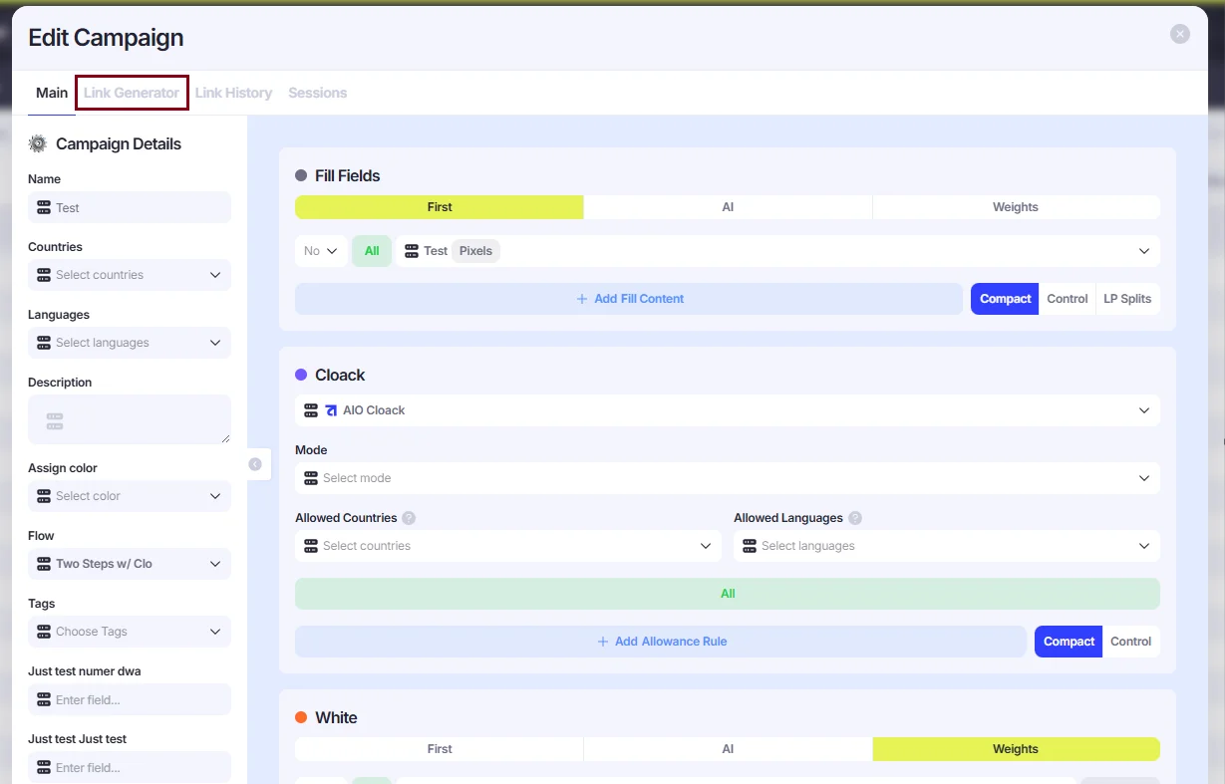Switch Cloak view to Control
The width and height of the screenshot is (1225, 784).
pyautogui.click(x=1131, y=642)
